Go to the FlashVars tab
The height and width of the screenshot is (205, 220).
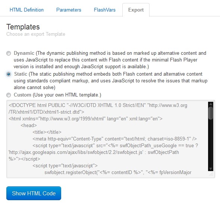pyautogui.click(x=105, y=10)
